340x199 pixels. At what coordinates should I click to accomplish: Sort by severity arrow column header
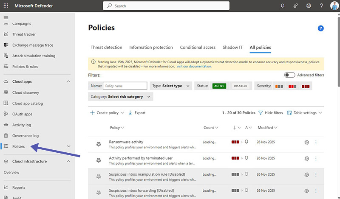(x=237, y=128)
